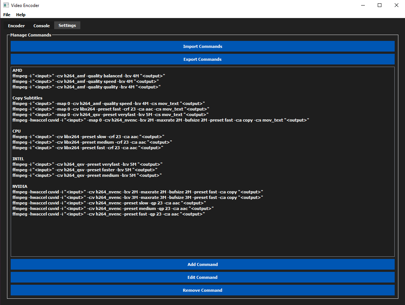Select the h264_qsv preset faster command
The image size is (405, 305).
pyautogui.click(x=85, y=170)
